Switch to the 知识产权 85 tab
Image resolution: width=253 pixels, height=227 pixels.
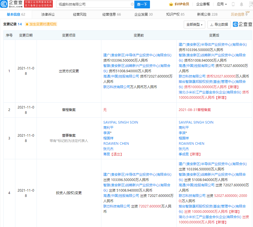175,15
